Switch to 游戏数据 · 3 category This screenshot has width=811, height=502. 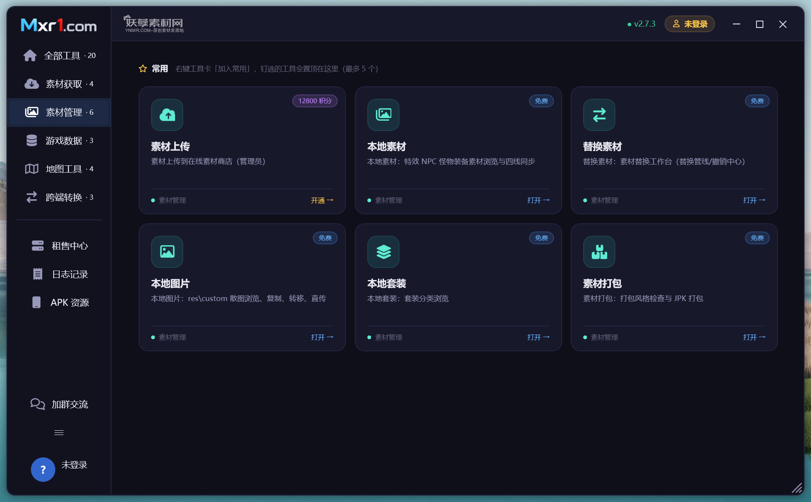[59, 140]
